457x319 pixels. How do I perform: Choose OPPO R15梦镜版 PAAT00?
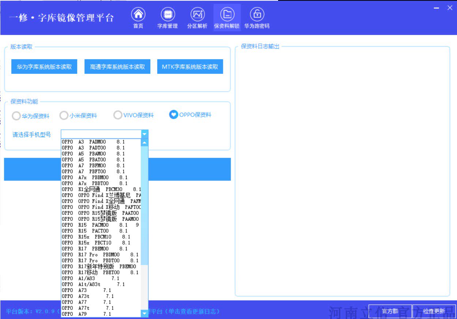tap(101, 213)
